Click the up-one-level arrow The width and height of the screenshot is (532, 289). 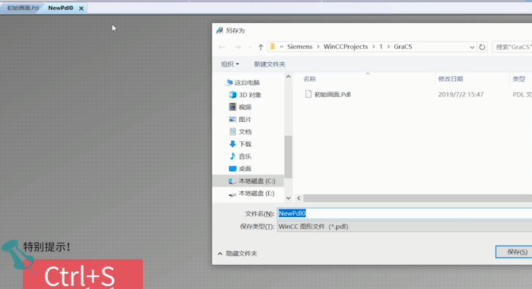(x=261, y=46)
